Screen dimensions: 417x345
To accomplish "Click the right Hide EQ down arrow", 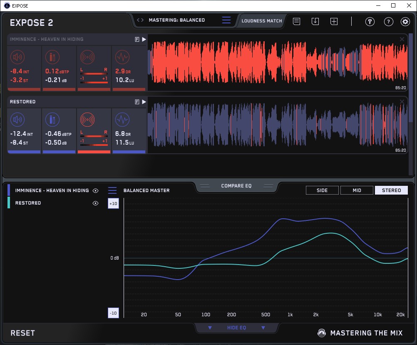I will coord(263,327).
